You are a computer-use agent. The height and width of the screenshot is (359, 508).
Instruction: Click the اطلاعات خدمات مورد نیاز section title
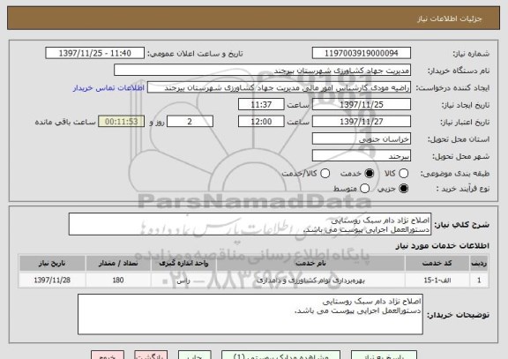coord(442,246)
